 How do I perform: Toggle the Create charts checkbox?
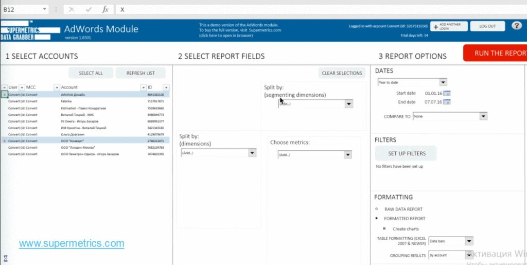point(385,229)
